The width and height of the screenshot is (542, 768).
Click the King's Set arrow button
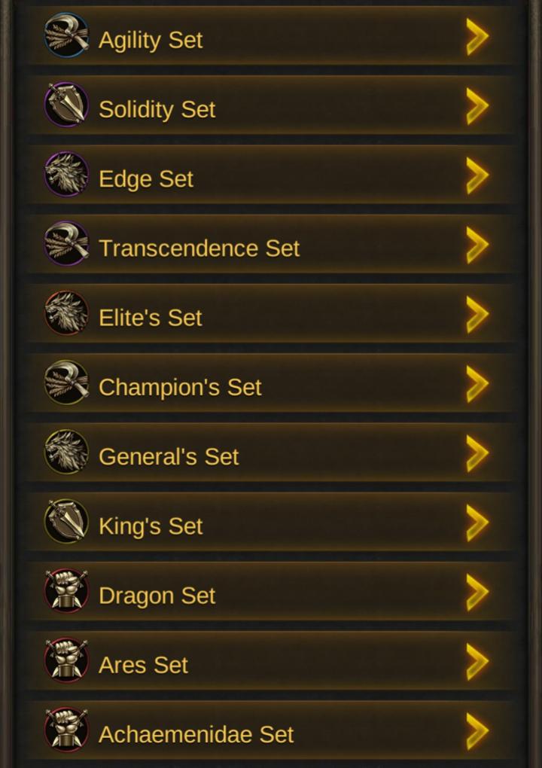(477, 522)
